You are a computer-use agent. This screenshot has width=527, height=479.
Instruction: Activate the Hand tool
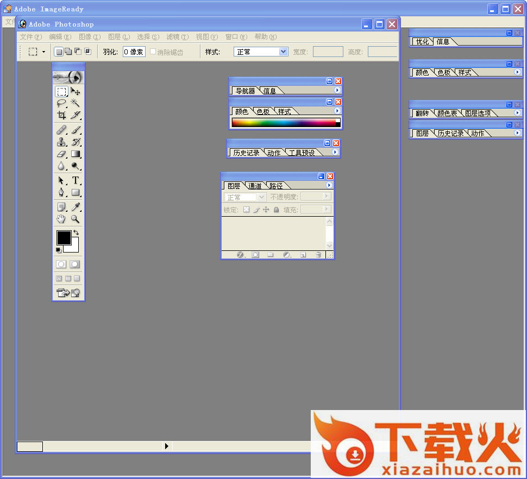click(61, 219)
